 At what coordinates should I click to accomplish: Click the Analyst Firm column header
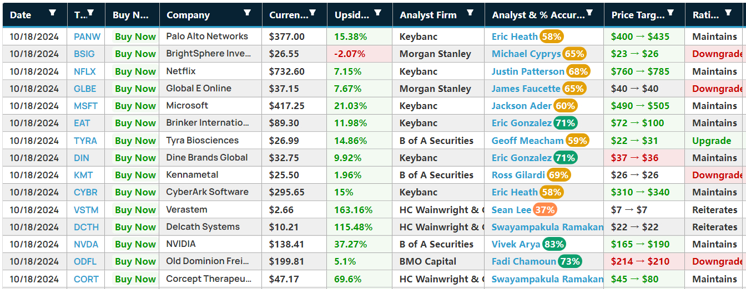[x=428, y=15]
